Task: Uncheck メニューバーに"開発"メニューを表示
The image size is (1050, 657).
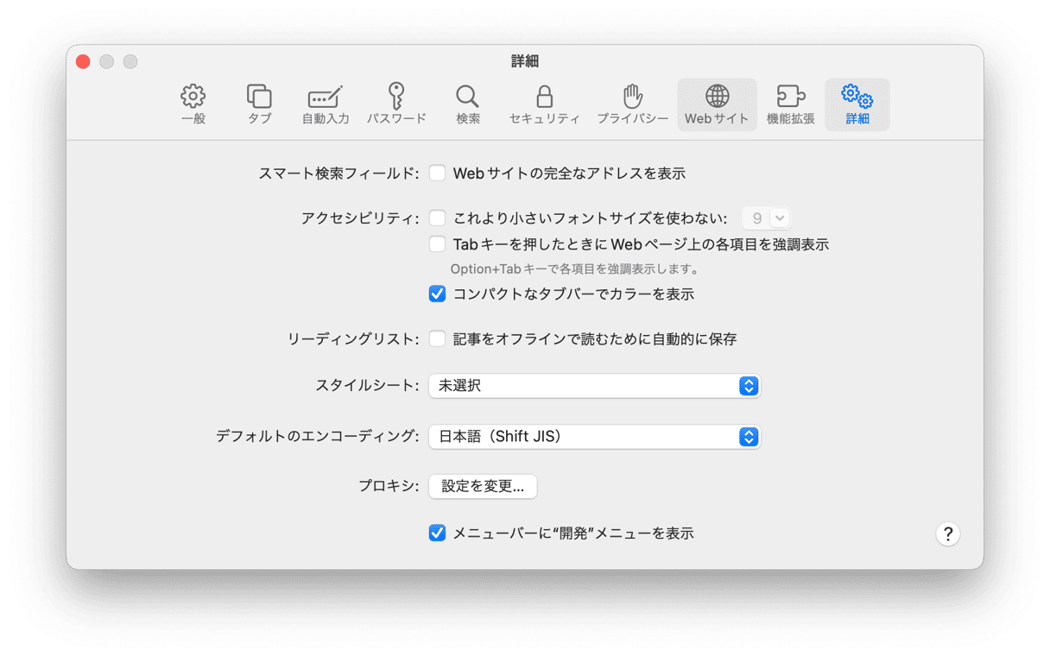Action: [x=438, y=534]
